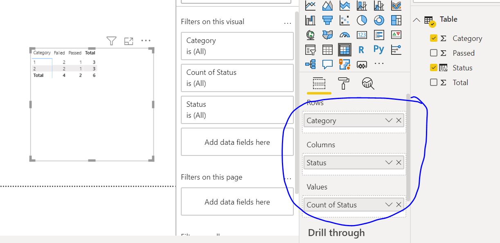Screen dimensions: 500x243
Task: Select the funnel chart visual
Action: click(x=327, y=20)
